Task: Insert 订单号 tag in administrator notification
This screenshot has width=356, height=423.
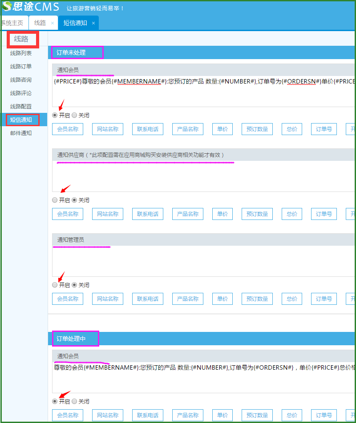Action: 324,299
